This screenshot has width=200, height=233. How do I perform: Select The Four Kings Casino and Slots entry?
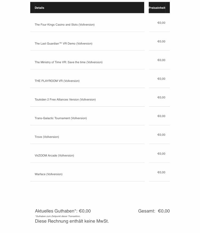click(65, 25)
